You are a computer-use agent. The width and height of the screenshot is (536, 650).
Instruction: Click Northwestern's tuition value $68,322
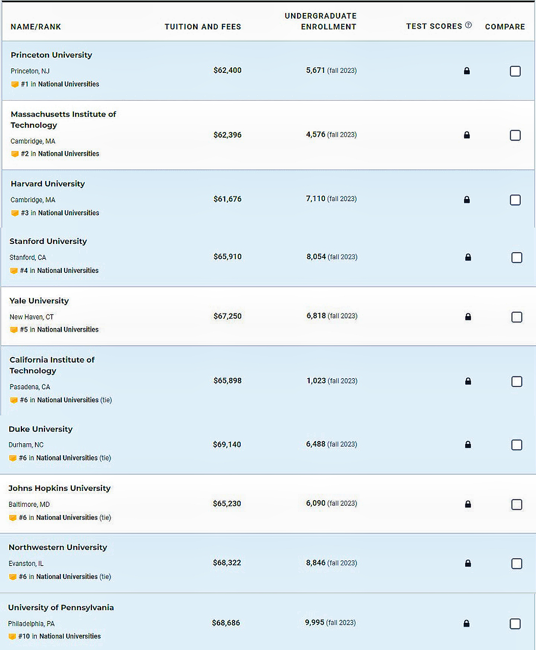(x=227, y=563)
